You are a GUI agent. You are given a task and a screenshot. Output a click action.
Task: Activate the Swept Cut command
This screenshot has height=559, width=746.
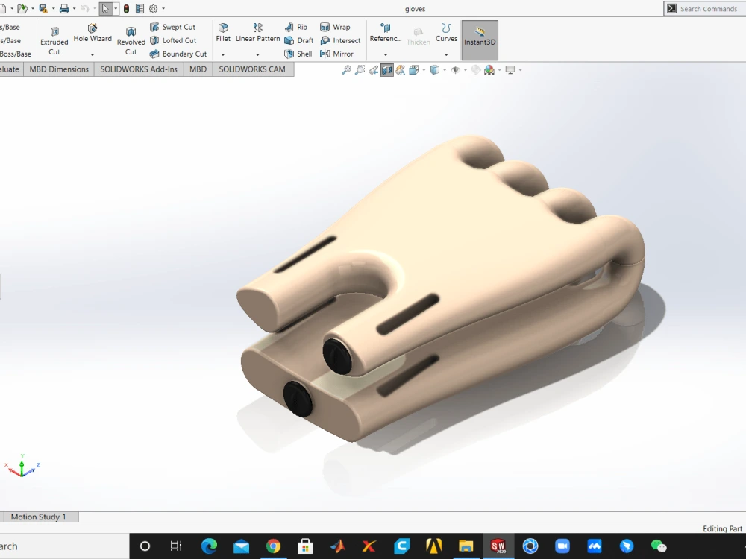coord(173,27)
